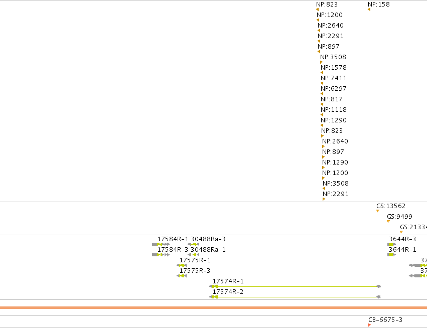Select the 3644R-1 gene model glyph
The width and height of the screenshot is (427, 328).
[391, 255]
